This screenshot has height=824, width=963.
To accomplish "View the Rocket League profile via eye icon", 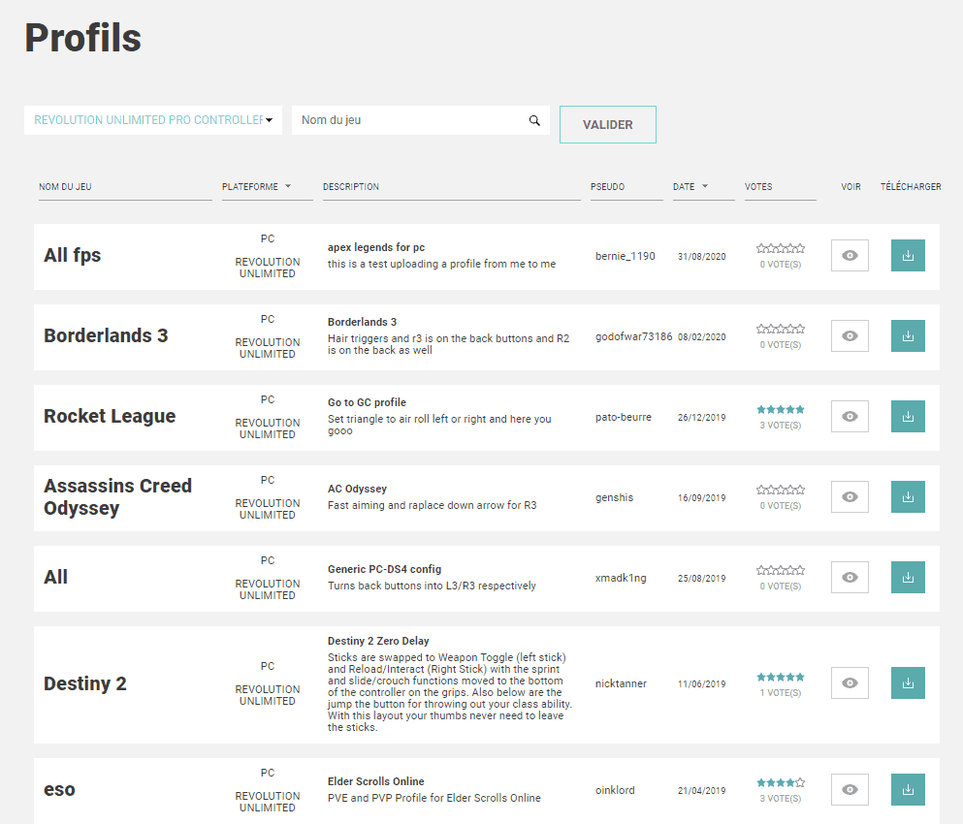I will 850,417.
